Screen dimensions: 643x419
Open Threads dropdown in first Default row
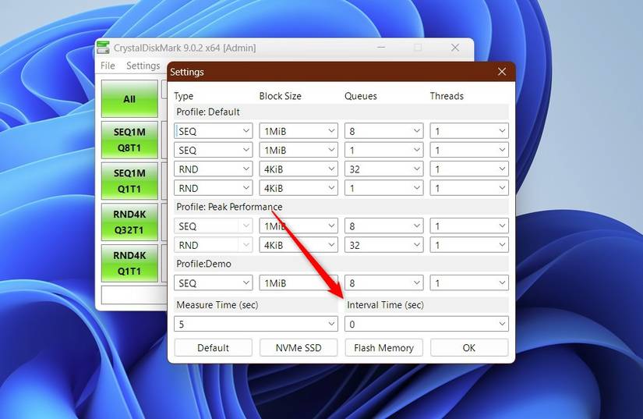coord(469,131)
